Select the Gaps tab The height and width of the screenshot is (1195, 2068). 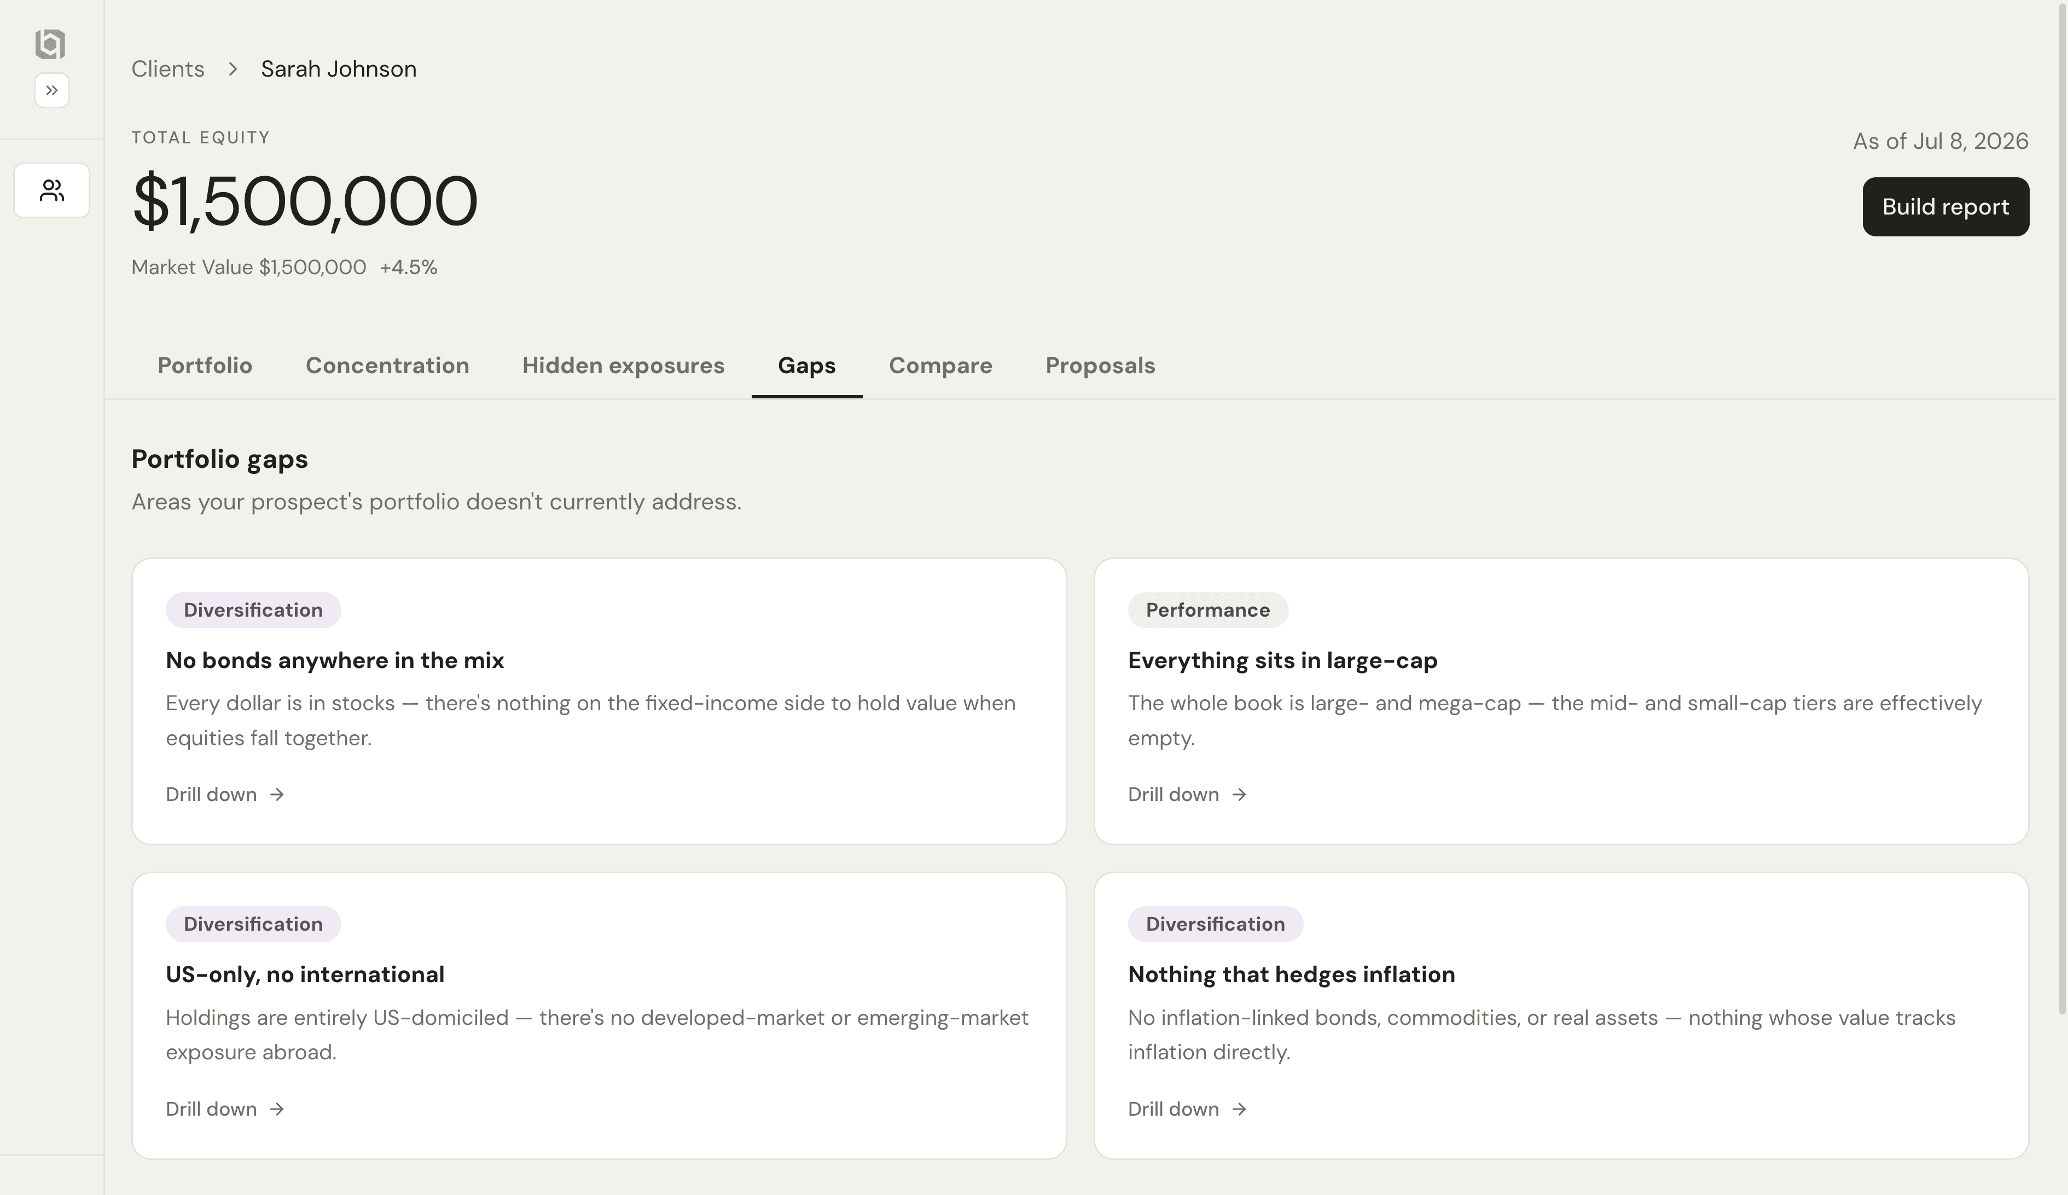[806, 366]
